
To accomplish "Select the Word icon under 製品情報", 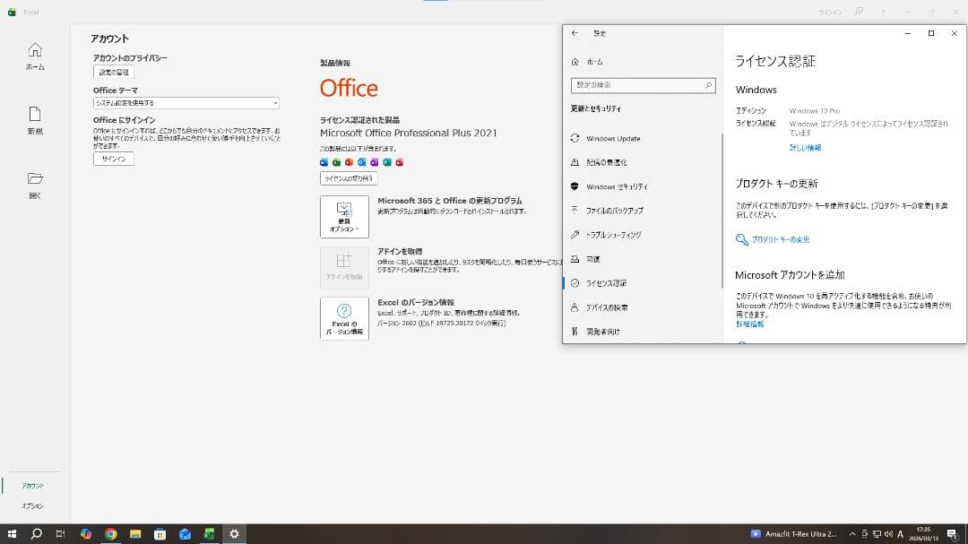I will [x=324, y=162].
